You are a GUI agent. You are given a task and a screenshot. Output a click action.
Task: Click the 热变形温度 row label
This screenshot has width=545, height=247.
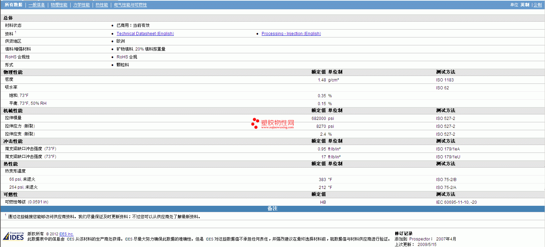tap(15, 171)
